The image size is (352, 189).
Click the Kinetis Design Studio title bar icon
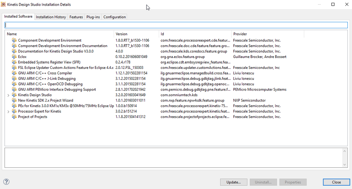pos(4,4)
